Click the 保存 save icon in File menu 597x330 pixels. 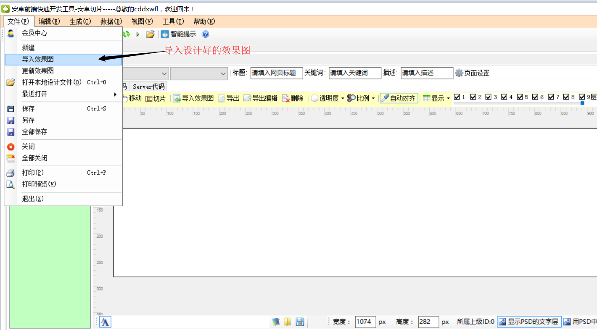click(11, 109)
